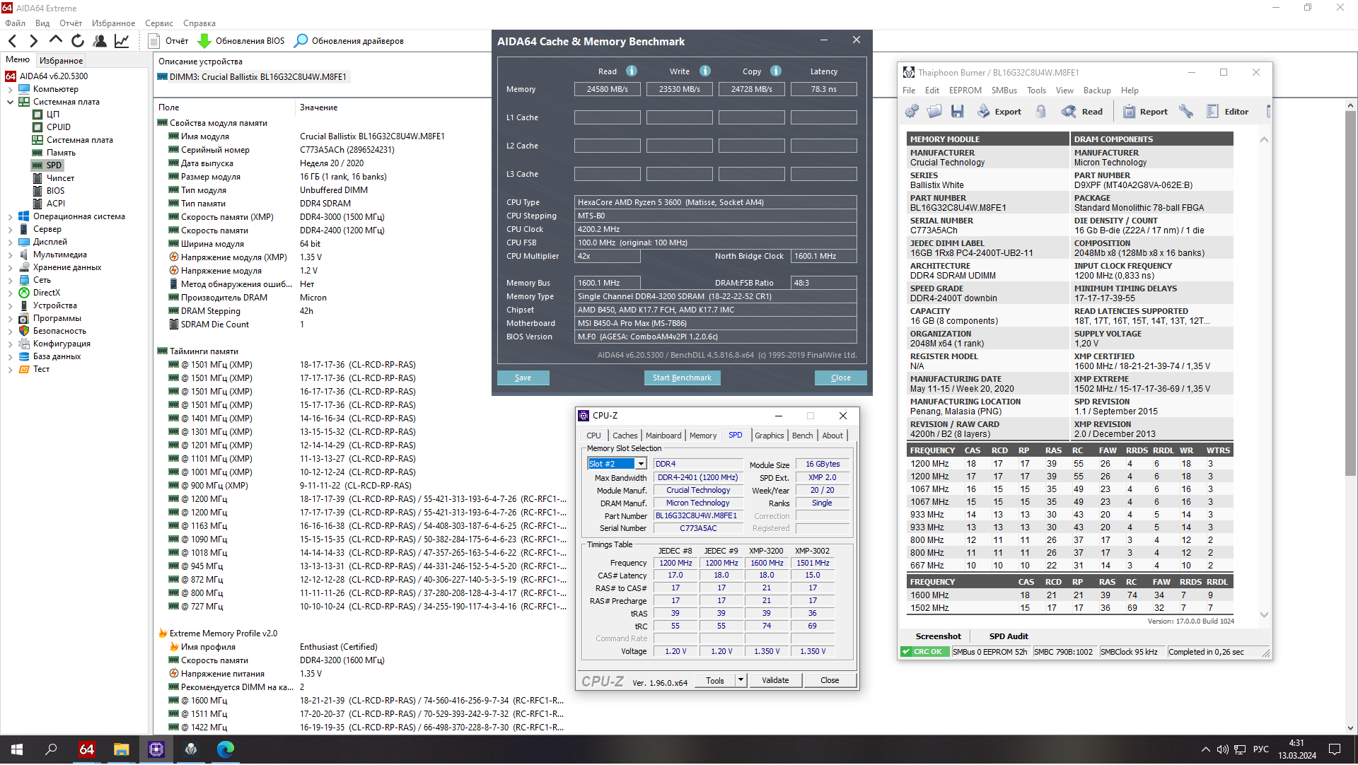The width and height of the screenshot is (1358, 765).
Task: Click the wrench icon in Thaiphoon toolbar
Action: point(1186,112)
